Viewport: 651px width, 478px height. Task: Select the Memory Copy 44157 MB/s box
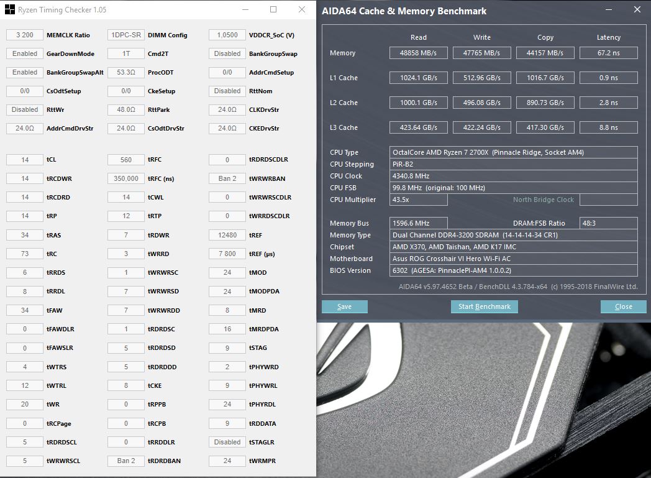pos(545,53)
